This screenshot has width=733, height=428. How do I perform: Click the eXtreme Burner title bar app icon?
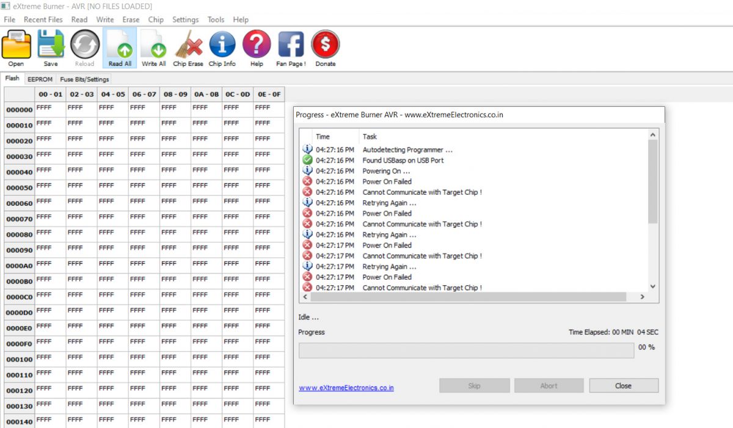pyautogui.click(x=5, y=6)
